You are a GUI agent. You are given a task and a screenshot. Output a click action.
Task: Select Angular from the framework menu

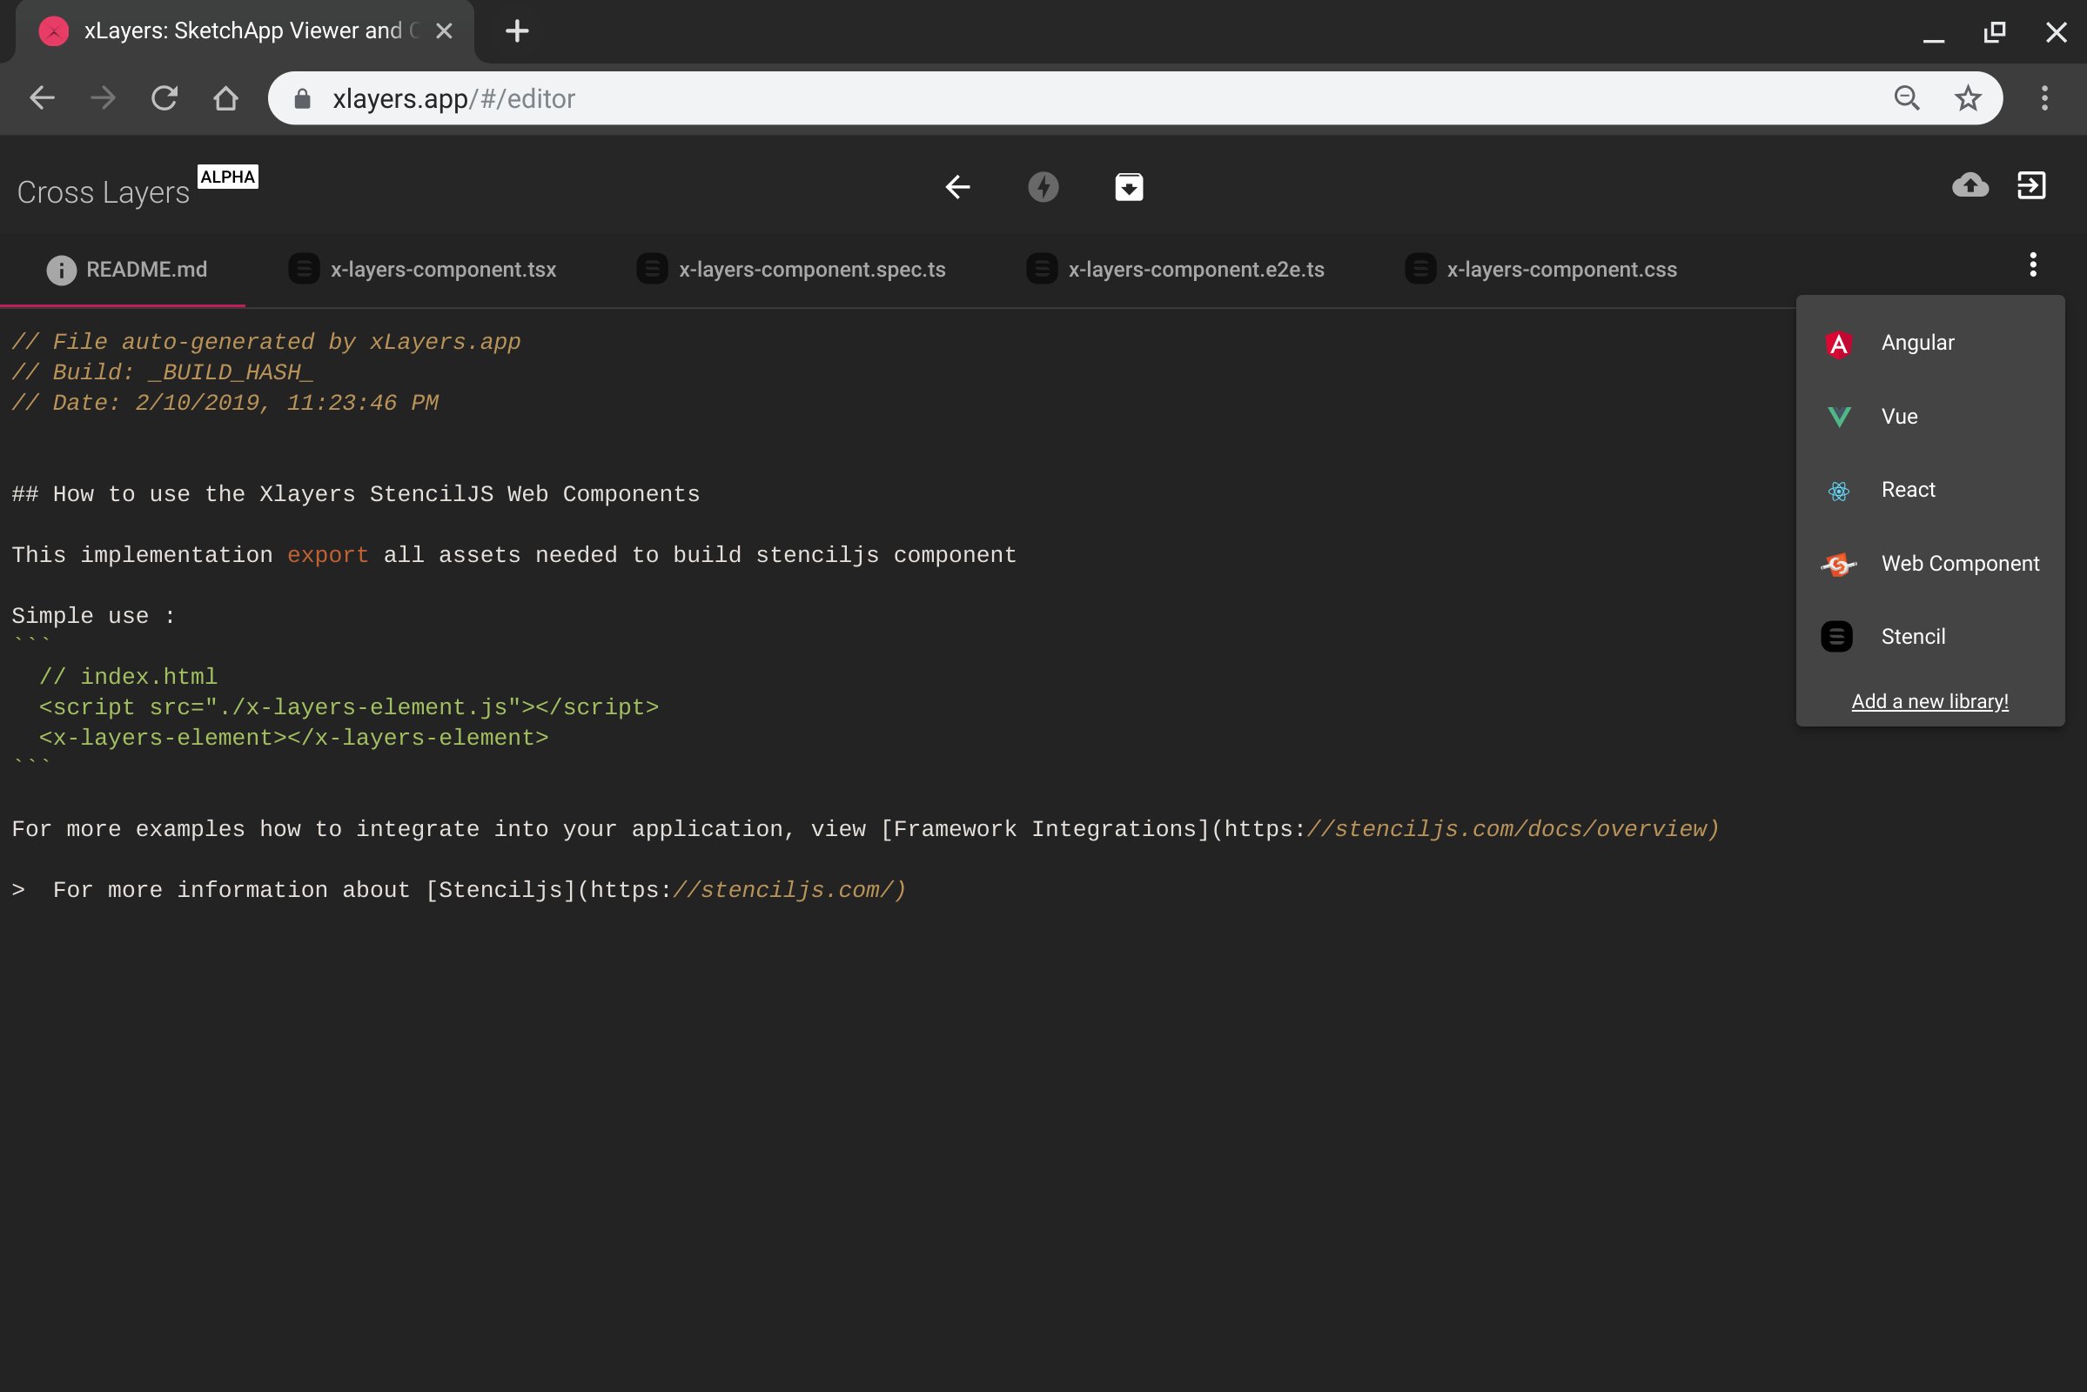(1929, 344)
